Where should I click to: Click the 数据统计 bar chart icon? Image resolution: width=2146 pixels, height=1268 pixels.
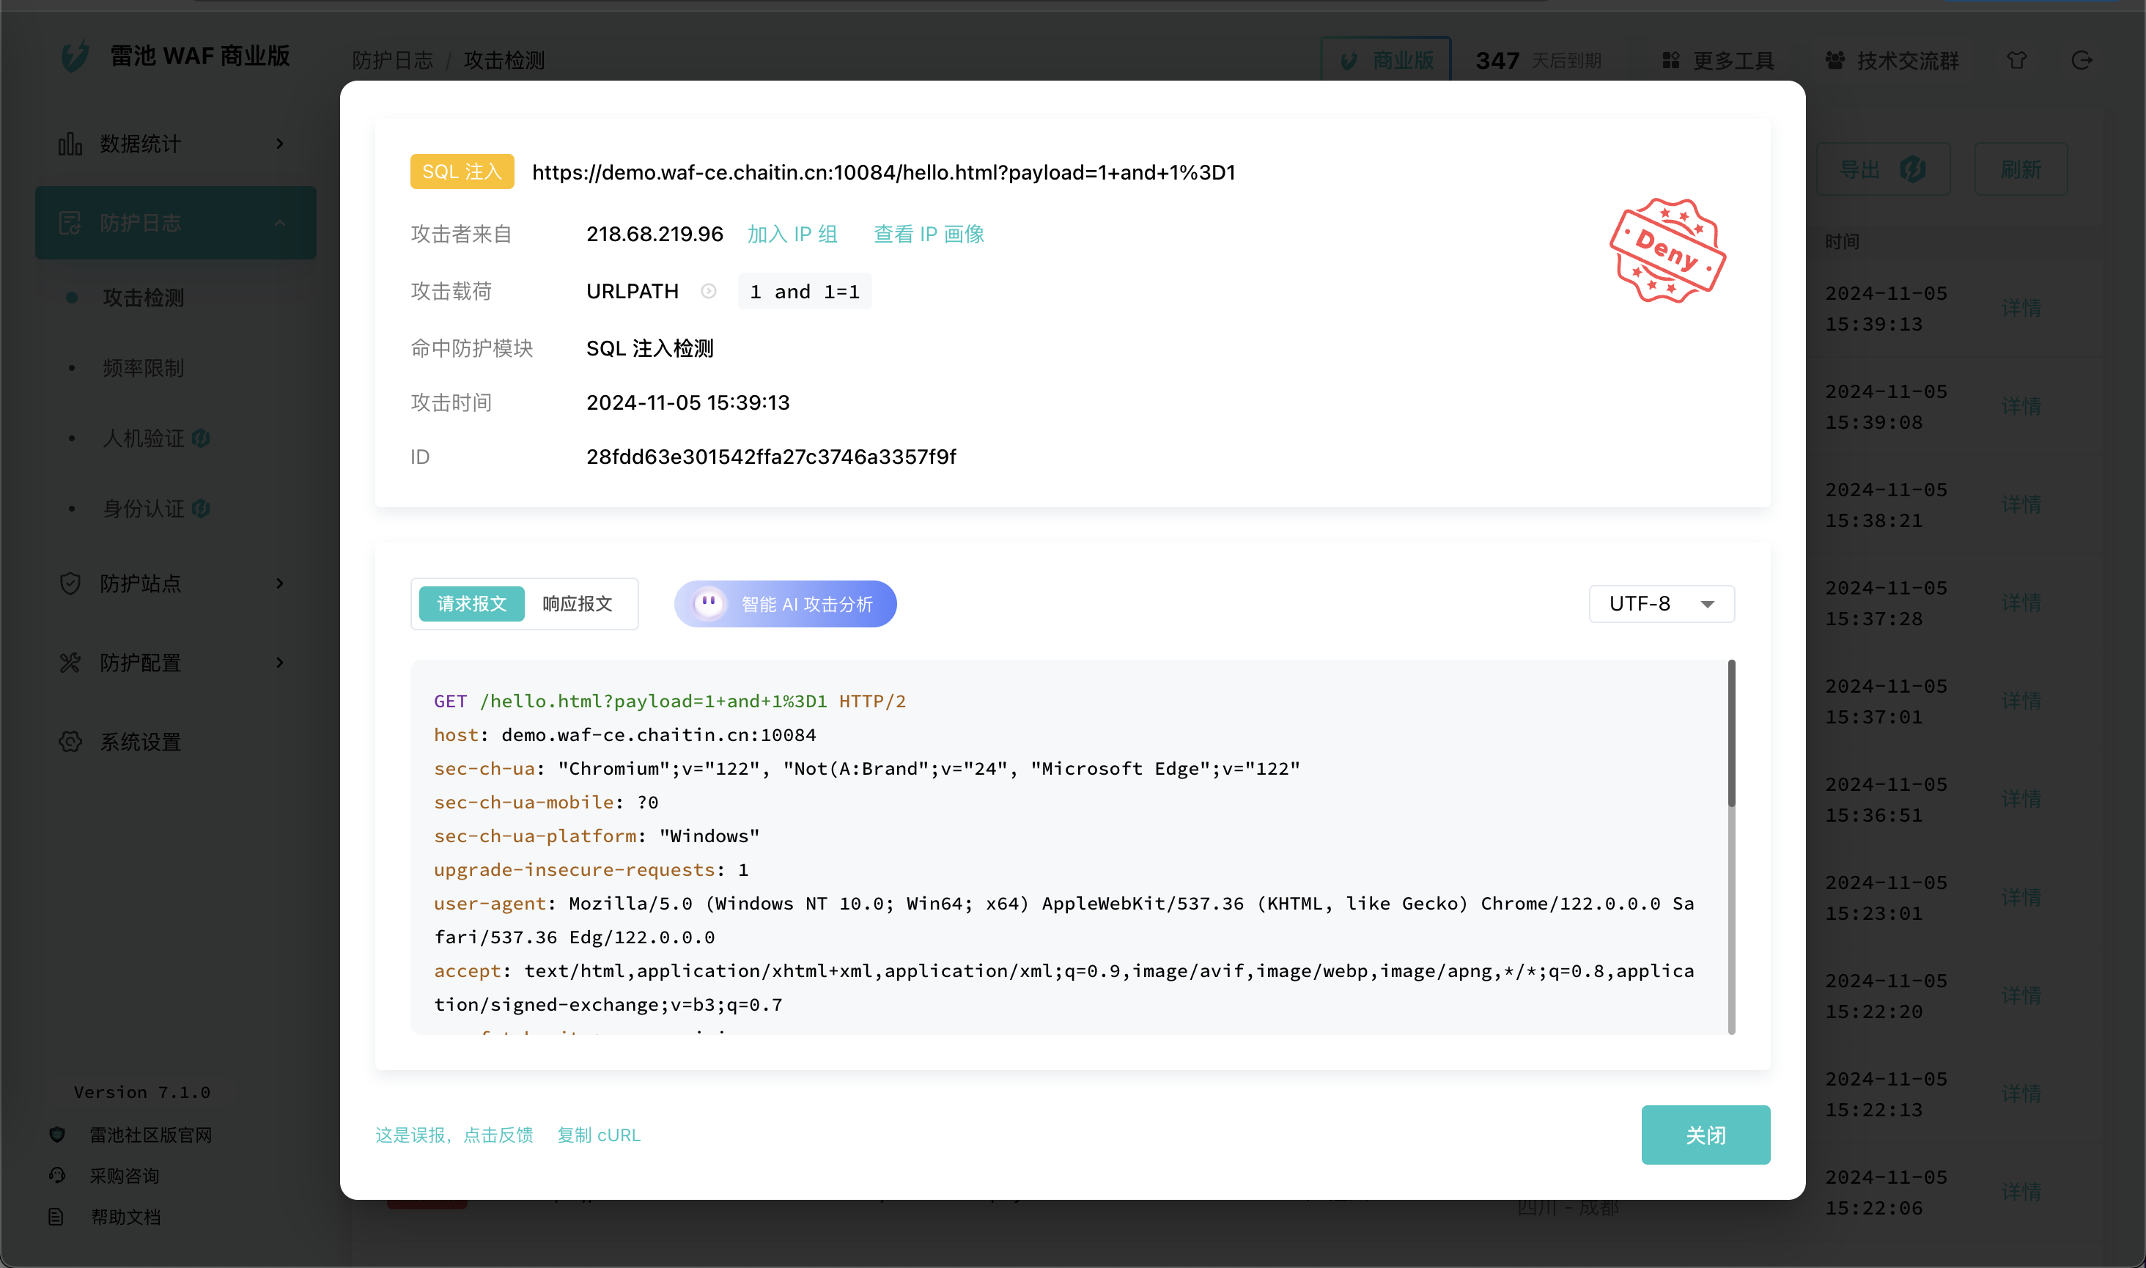click(x=70, y=144)
